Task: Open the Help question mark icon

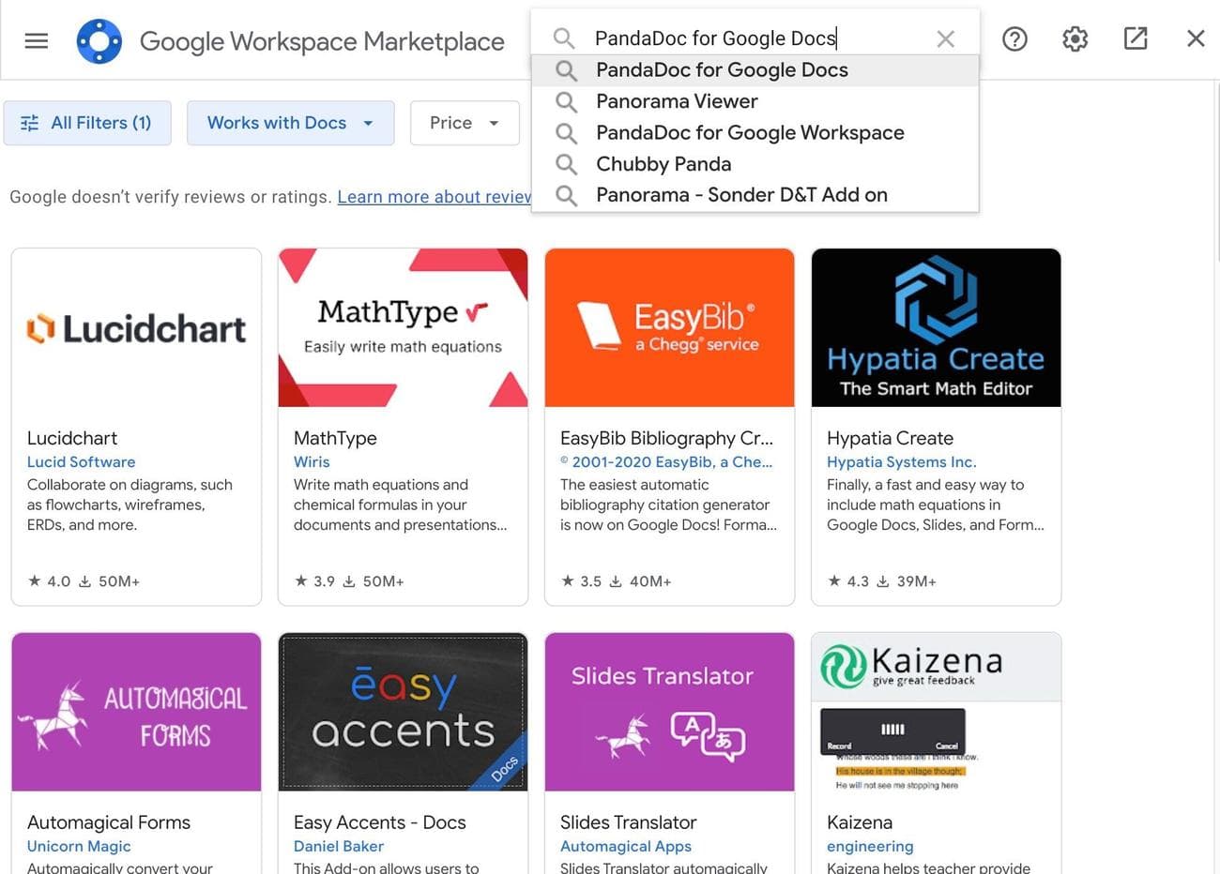Action: [x=1014, y=38]
